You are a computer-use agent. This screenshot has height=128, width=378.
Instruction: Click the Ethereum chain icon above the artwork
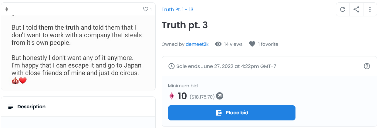coord(7,9)
